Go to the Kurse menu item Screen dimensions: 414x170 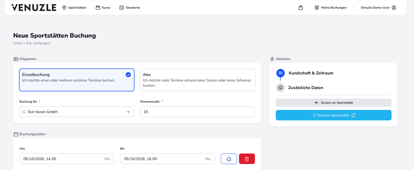click(103, 8)
